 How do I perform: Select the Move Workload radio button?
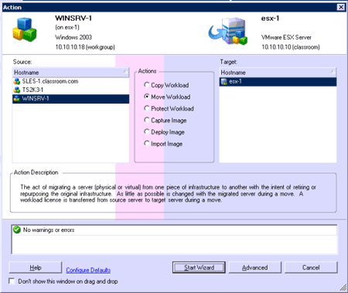tap(147, 97)
